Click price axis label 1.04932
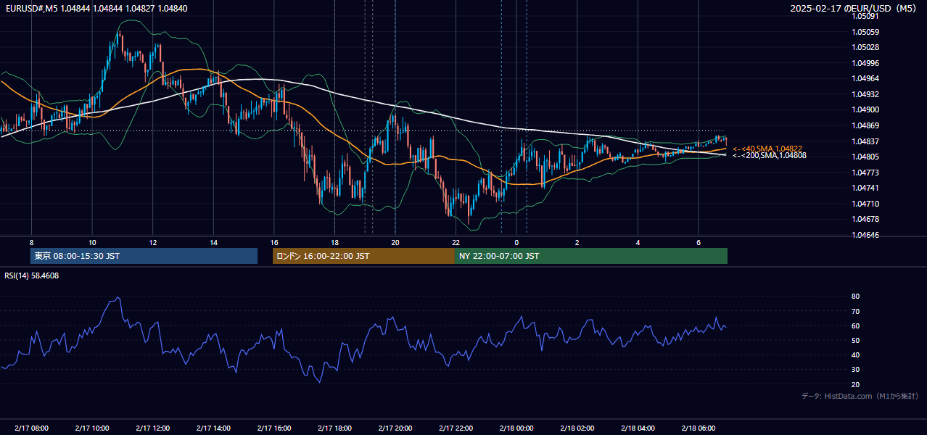Viewport: 927px width, 435px height. click(x=865, y=94)
